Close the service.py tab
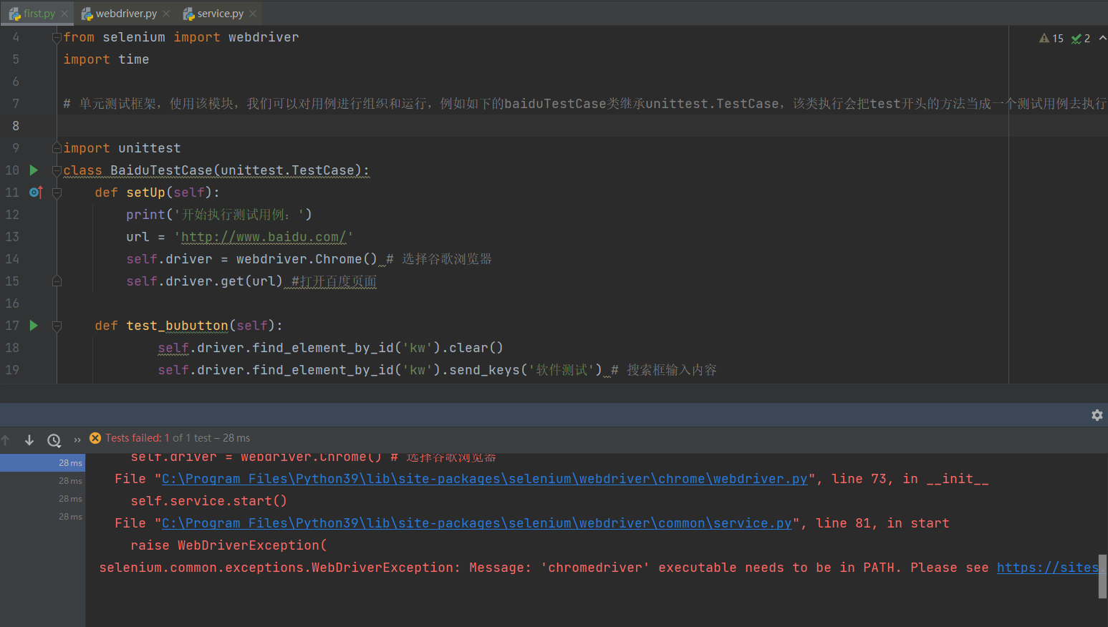This screenshot has height=627, width=1108. point(253,14)
